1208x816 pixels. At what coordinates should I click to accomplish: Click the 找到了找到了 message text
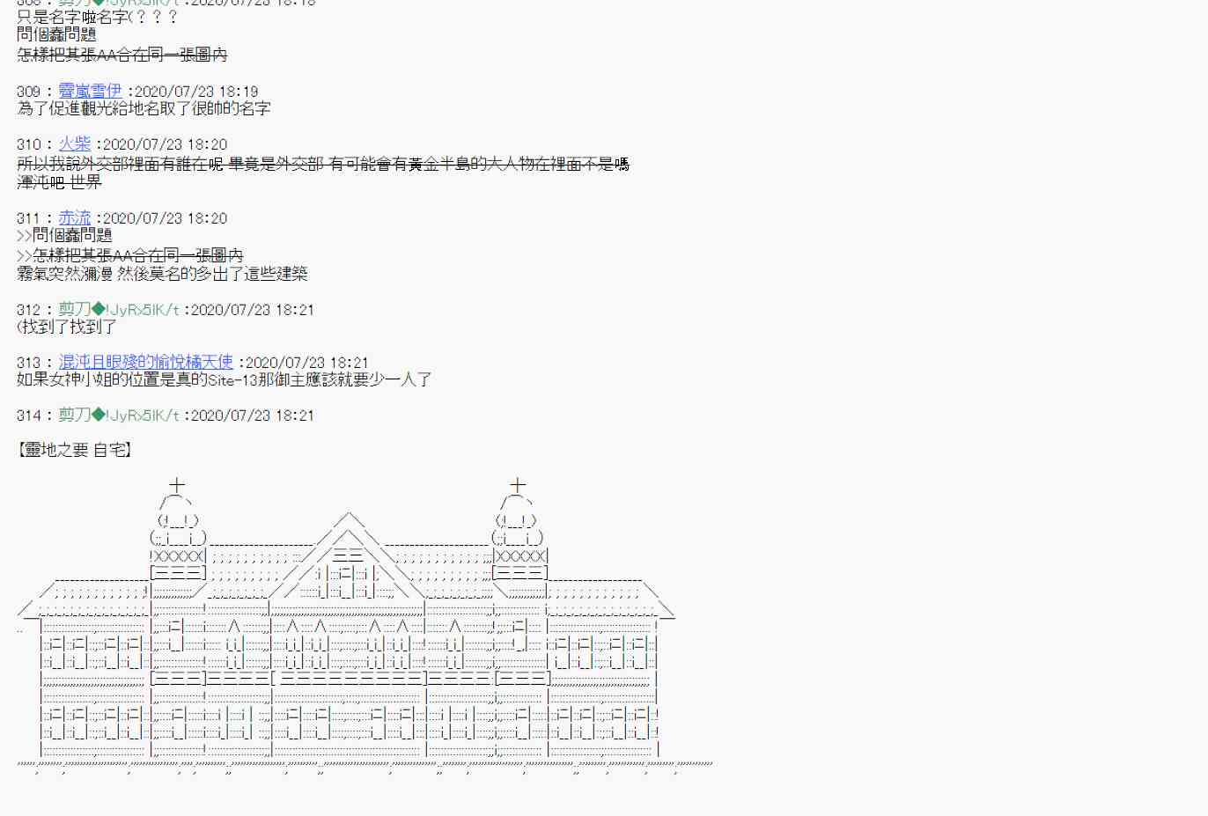[67, 327]
